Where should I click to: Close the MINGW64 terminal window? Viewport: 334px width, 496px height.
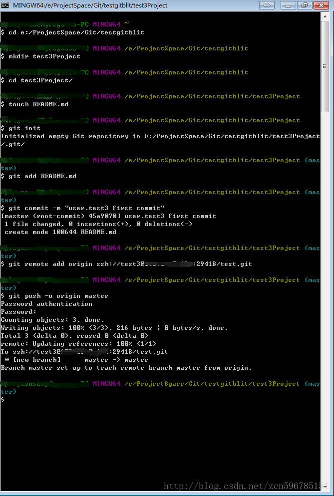[x=321, y=5]
